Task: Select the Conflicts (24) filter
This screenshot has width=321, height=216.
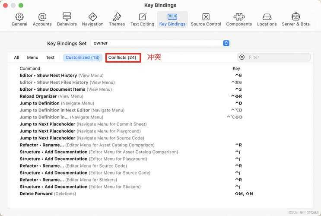Action: tap(122, 57)
